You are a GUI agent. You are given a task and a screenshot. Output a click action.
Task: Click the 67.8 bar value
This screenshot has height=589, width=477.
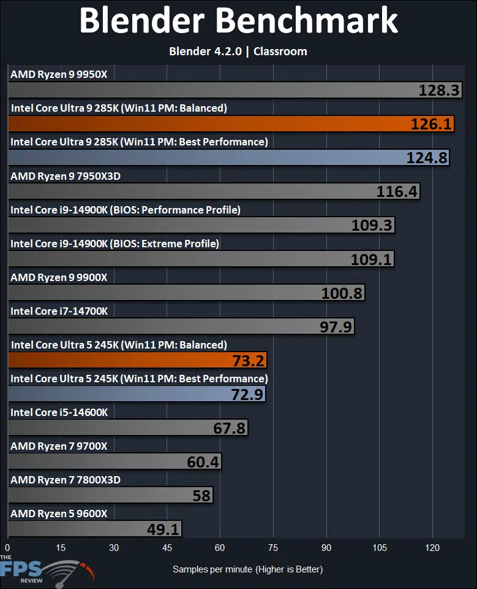click(x=230, y=428)
